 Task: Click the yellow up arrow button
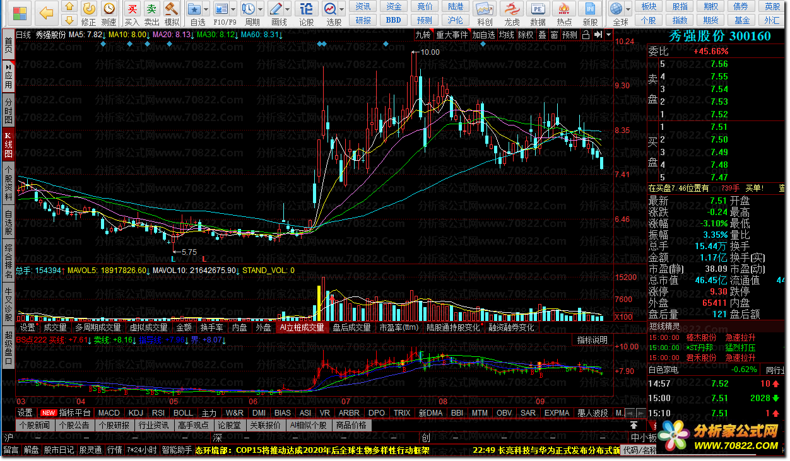pyautogui.click(x=70, y=7)
